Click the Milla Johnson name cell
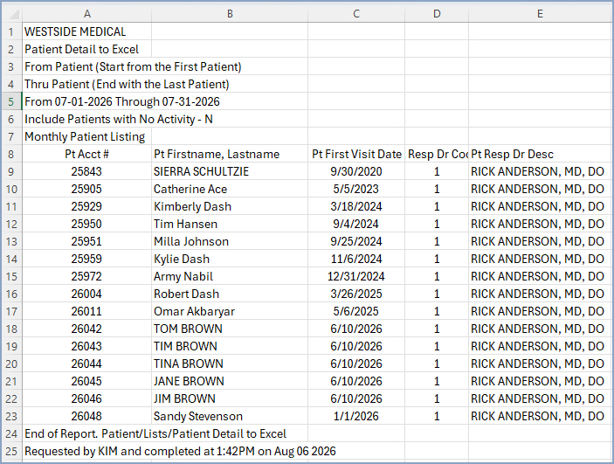The image size is (614, 464). tap(230, 241)
